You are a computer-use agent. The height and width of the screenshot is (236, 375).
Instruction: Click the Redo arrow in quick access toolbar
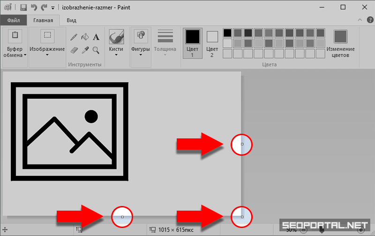click(x=44, y=7)
